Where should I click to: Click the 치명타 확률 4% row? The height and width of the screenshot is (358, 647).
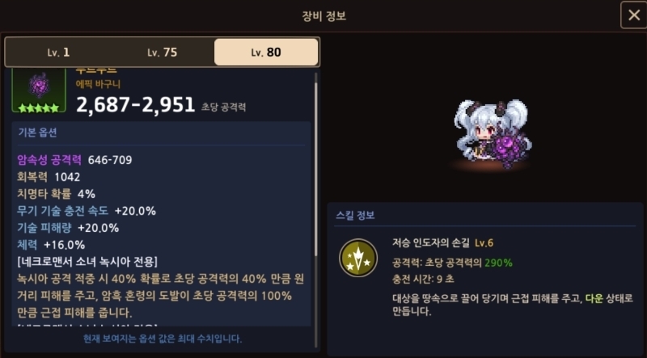point(56,194)
